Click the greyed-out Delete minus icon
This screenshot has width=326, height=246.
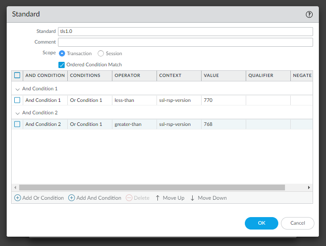coord(129,198)
